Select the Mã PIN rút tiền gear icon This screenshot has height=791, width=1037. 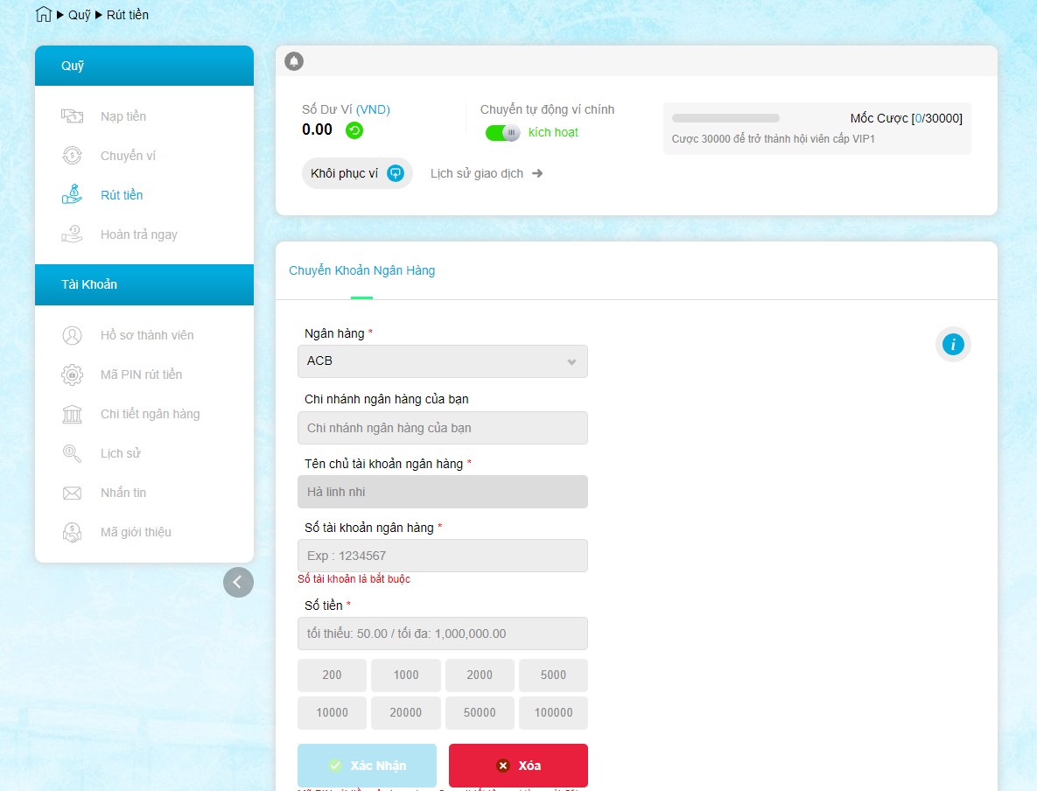click(x=72, y=374)
